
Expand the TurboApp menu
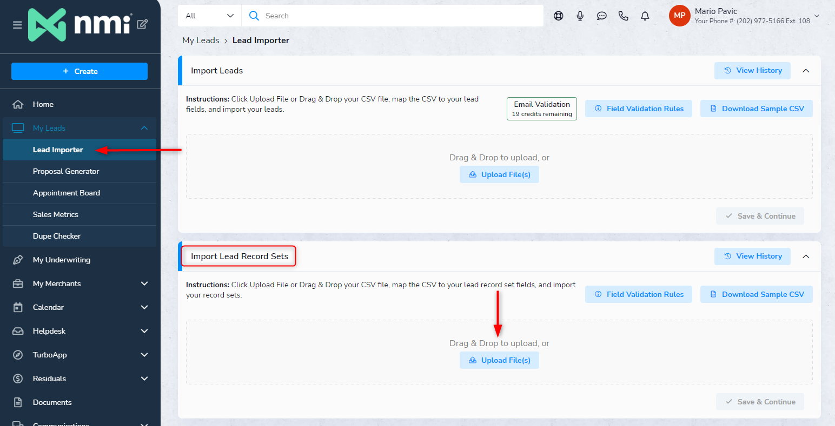tap(144, 355)
